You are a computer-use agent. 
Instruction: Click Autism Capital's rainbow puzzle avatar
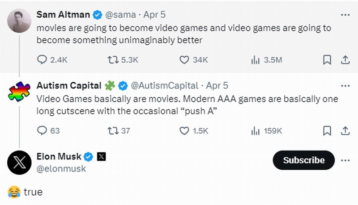pos(19,92)
